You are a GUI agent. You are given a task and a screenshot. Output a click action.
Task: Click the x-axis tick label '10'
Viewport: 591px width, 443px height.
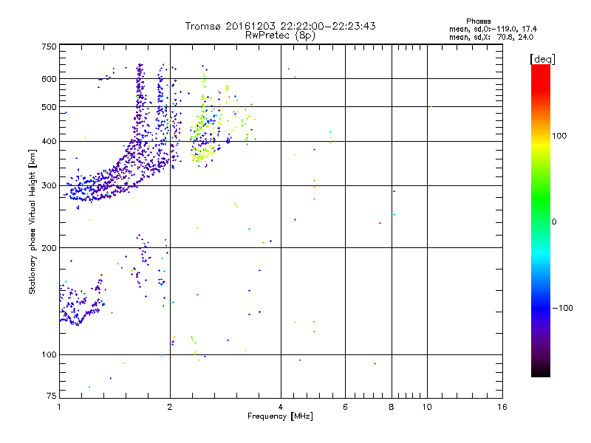(x=427, y=407)
